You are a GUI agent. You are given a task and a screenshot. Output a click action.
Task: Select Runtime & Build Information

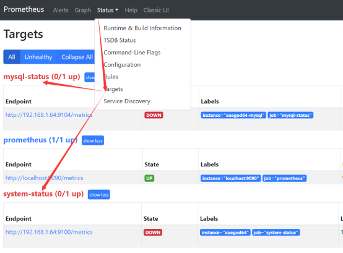coord(142,28)
